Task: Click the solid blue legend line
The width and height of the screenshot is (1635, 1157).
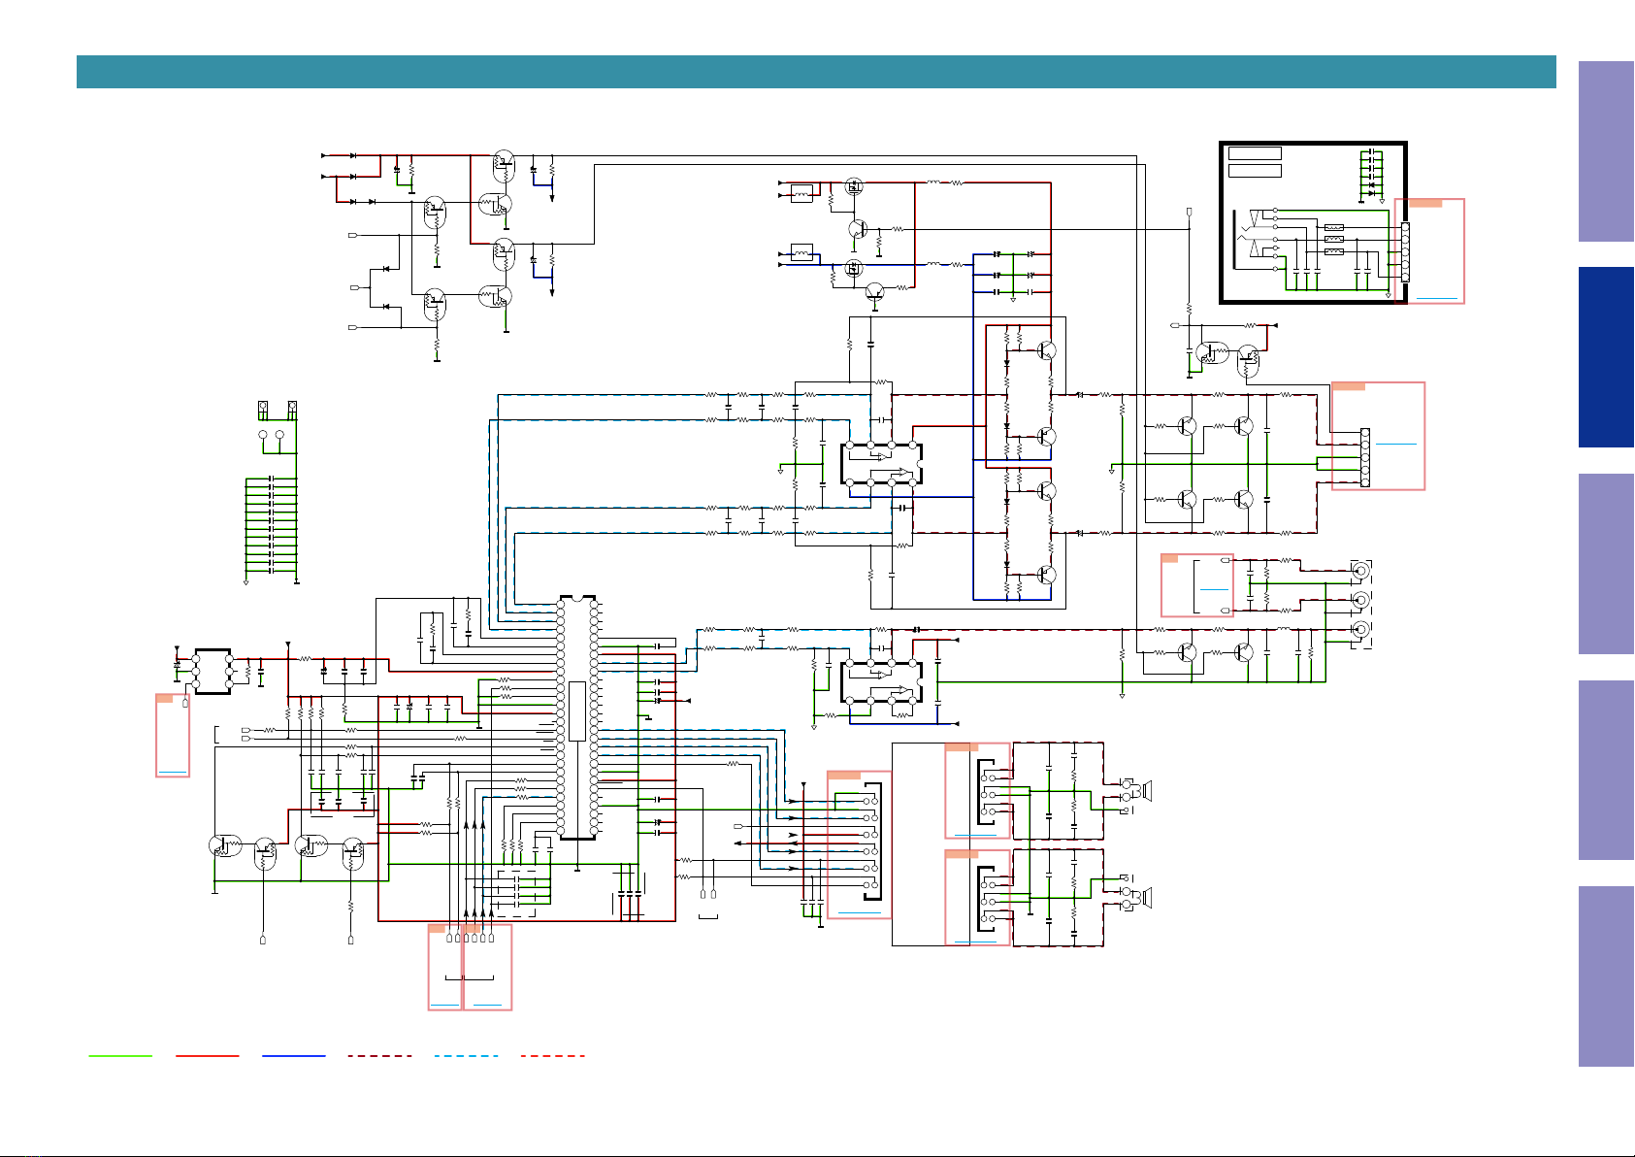Action: click(x=293, y=1055)
